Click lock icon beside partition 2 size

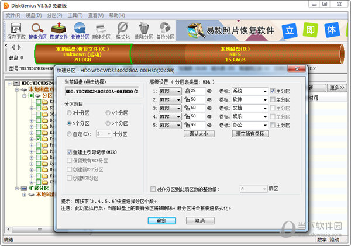click(x=187, y=99)
